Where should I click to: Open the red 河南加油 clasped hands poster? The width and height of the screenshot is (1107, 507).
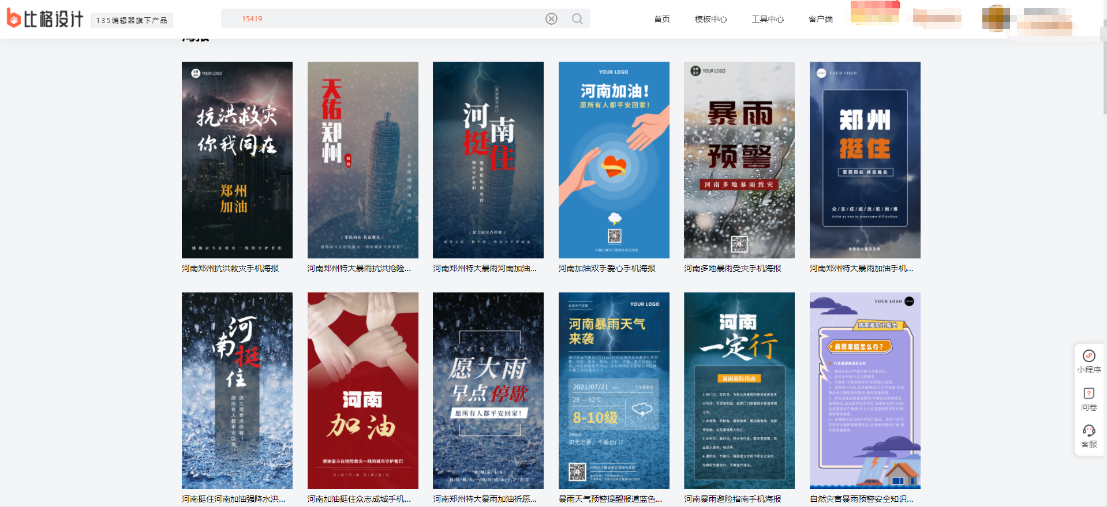tap(362, 390)
